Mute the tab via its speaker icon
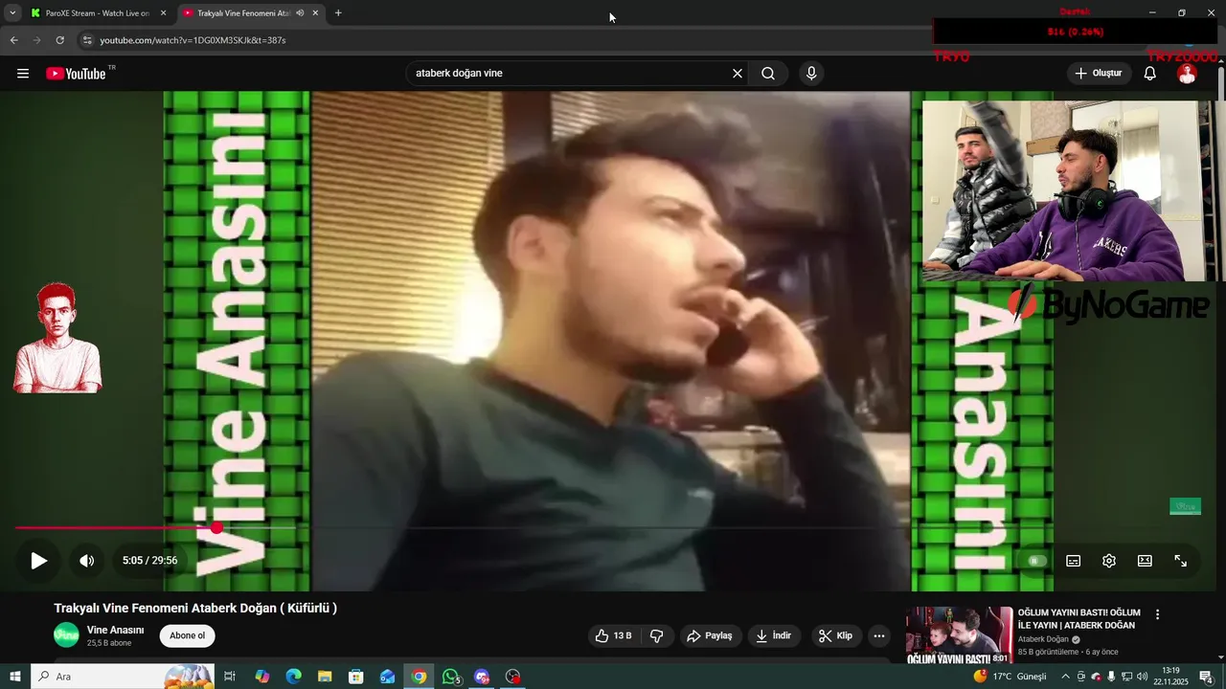The width and height of the screenshot is (1226, 689). coord(300,13)
